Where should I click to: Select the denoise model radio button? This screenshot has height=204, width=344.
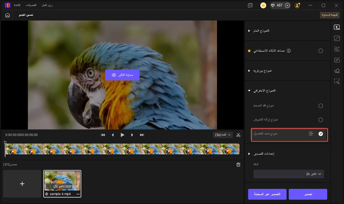[x=321, y=120]
